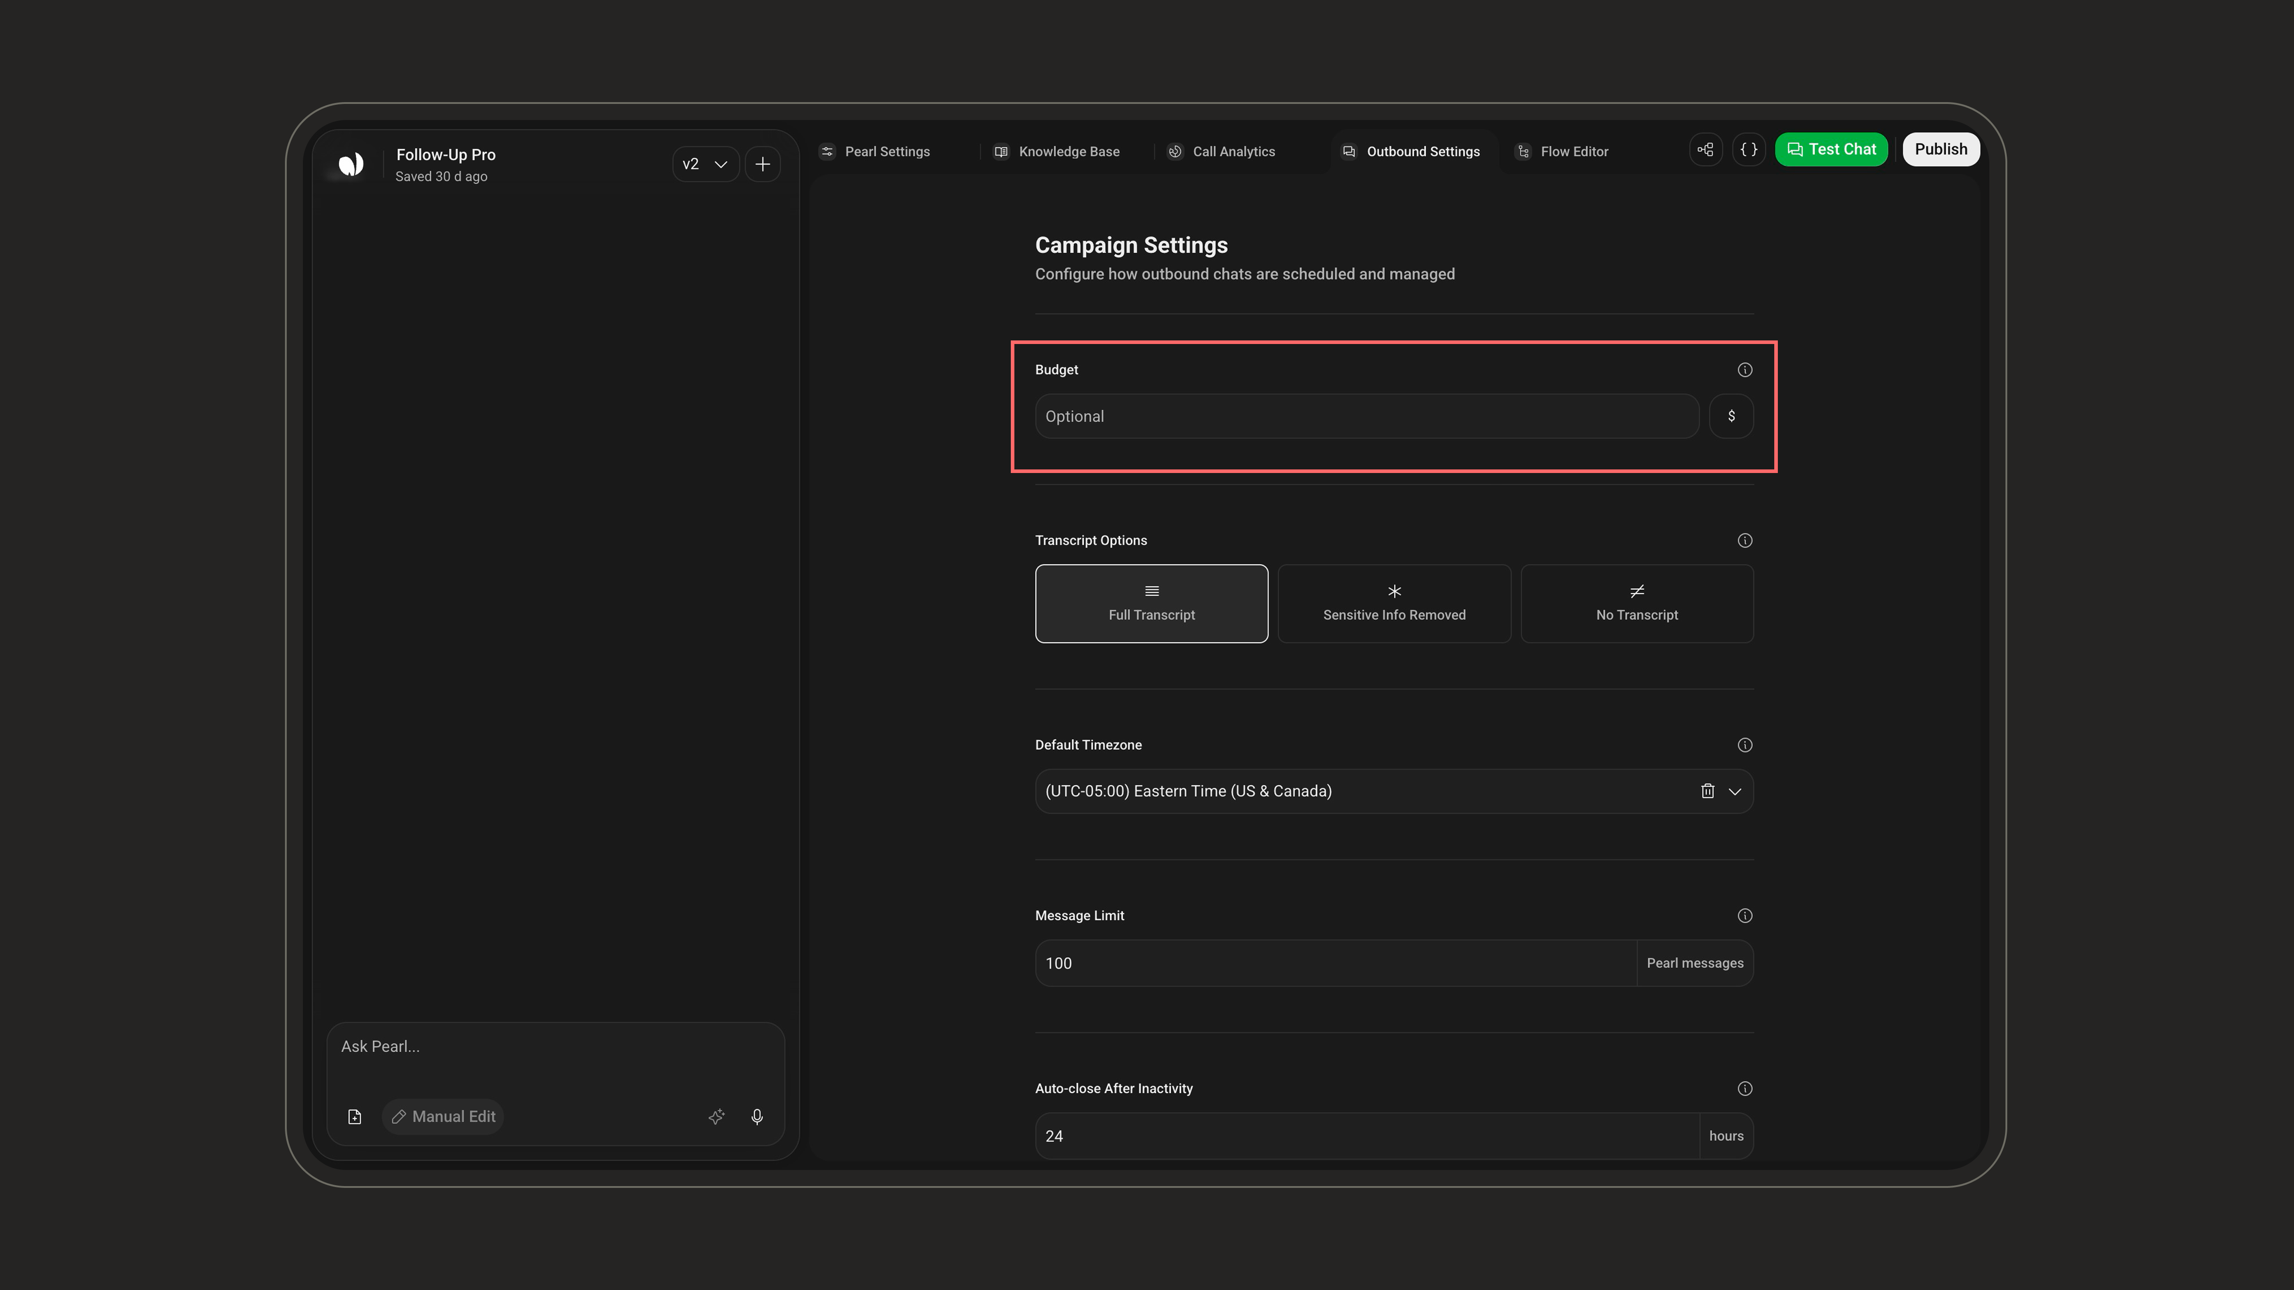The height and width of the screenshot is (1290, 2294).
Task: Clear timezone with the trash icon
Action: 1707,791
